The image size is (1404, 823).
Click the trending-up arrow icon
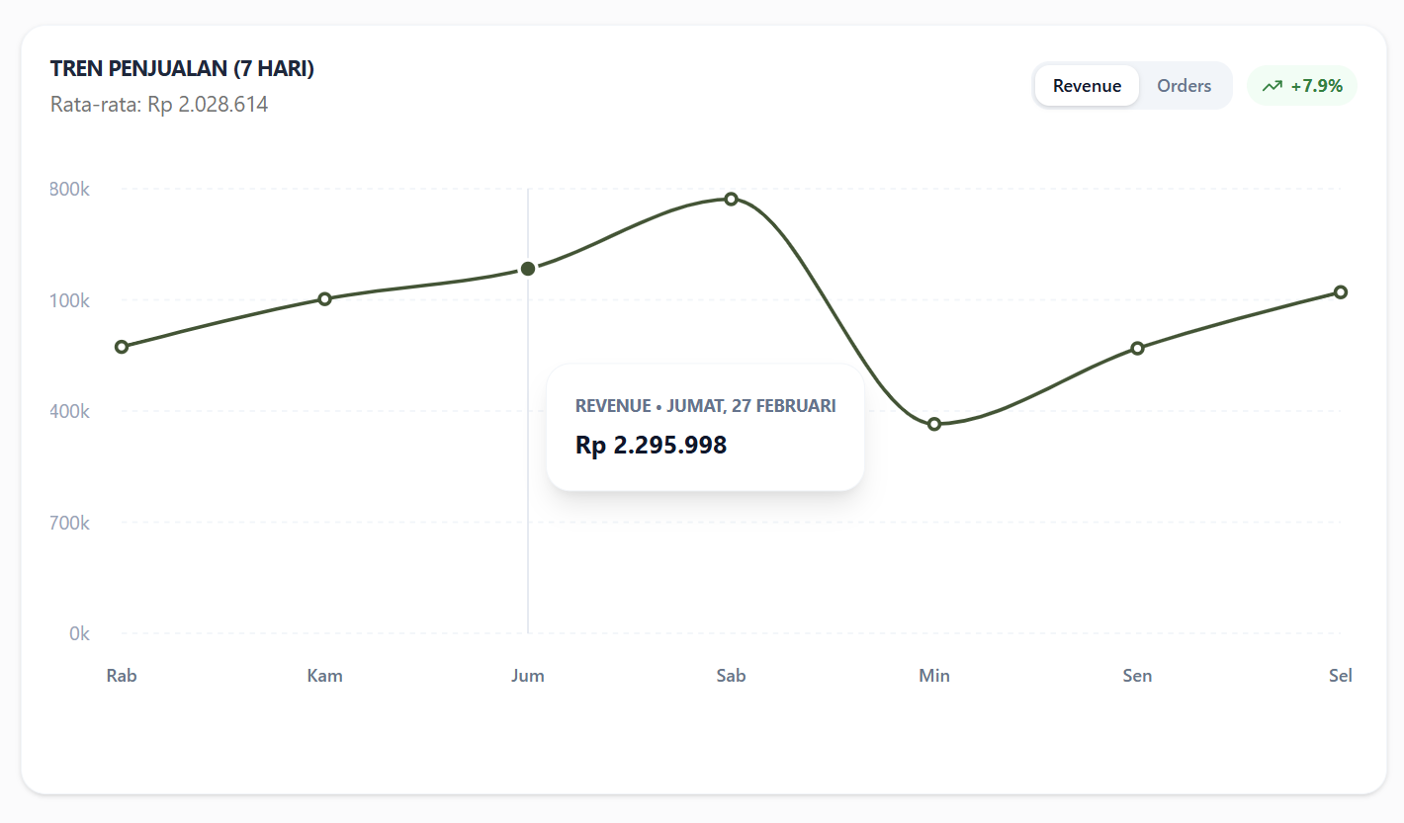pos(1272,86)
